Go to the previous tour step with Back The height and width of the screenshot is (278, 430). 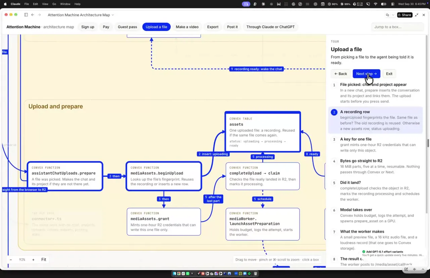tap(341, 74)
